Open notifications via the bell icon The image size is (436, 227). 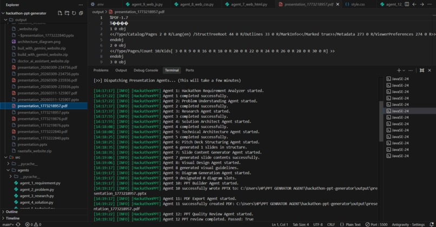pyautogui.click(x=432, y=224)
